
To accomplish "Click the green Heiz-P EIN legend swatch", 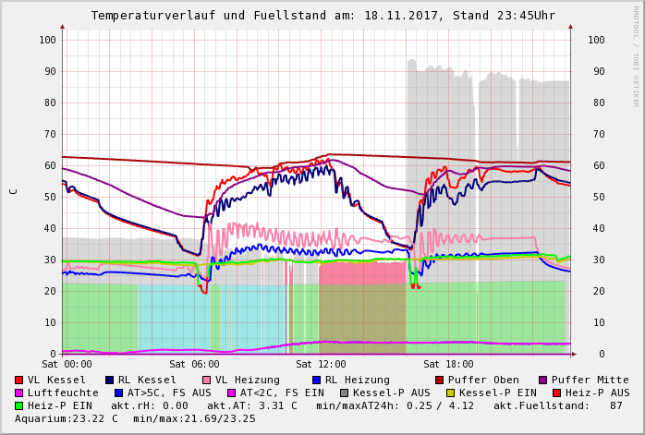I will point(19,405).
